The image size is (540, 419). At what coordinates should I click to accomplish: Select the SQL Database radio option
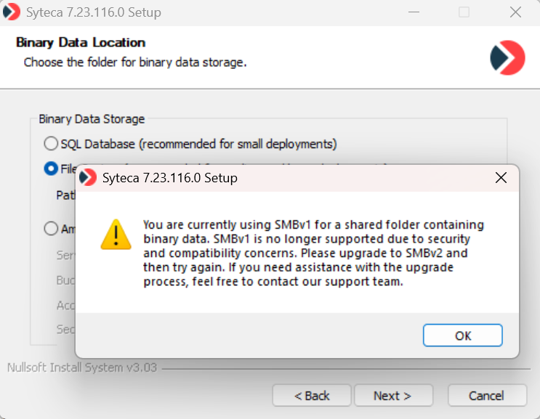click(x=51, y=144)
